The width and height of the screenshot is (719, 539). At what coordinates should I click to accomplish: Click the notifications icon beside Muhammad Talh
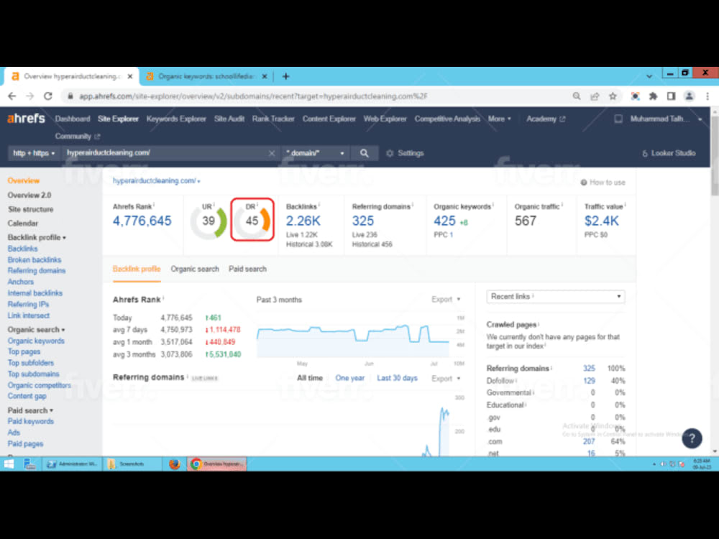(x=618, y=119)
